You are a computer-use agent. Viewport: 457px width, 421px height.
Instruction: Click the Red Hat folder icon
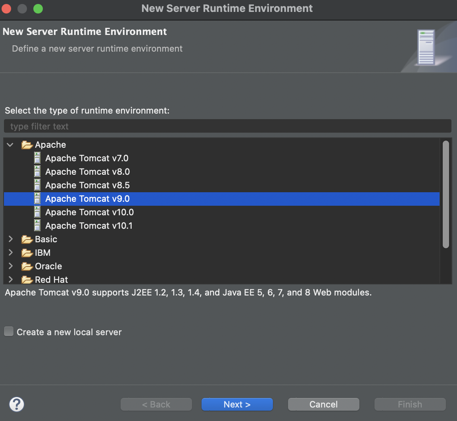tap(27, 280)
